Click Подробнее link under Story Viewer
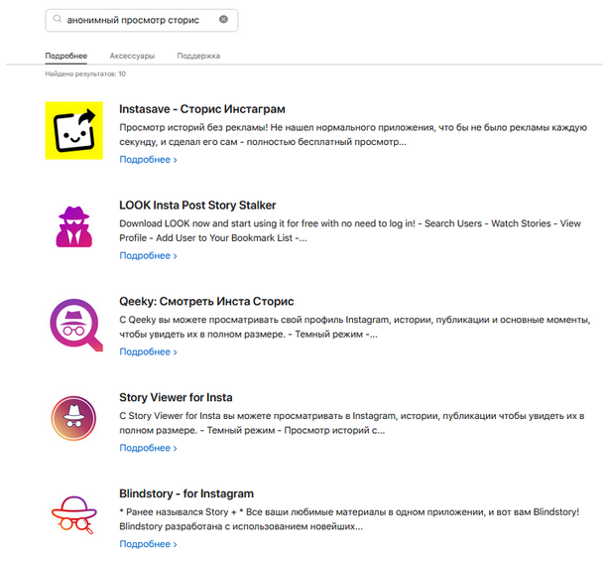 [x=148, y=448]
